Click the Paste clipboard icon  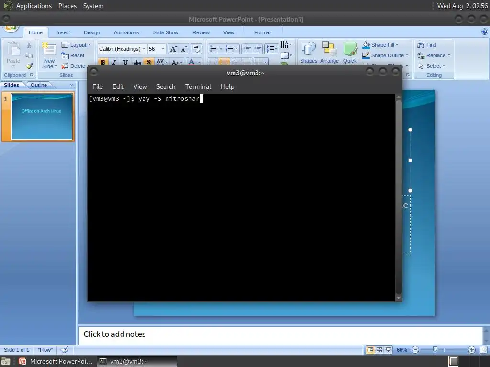pyautogui.click(x=13, y=49)
